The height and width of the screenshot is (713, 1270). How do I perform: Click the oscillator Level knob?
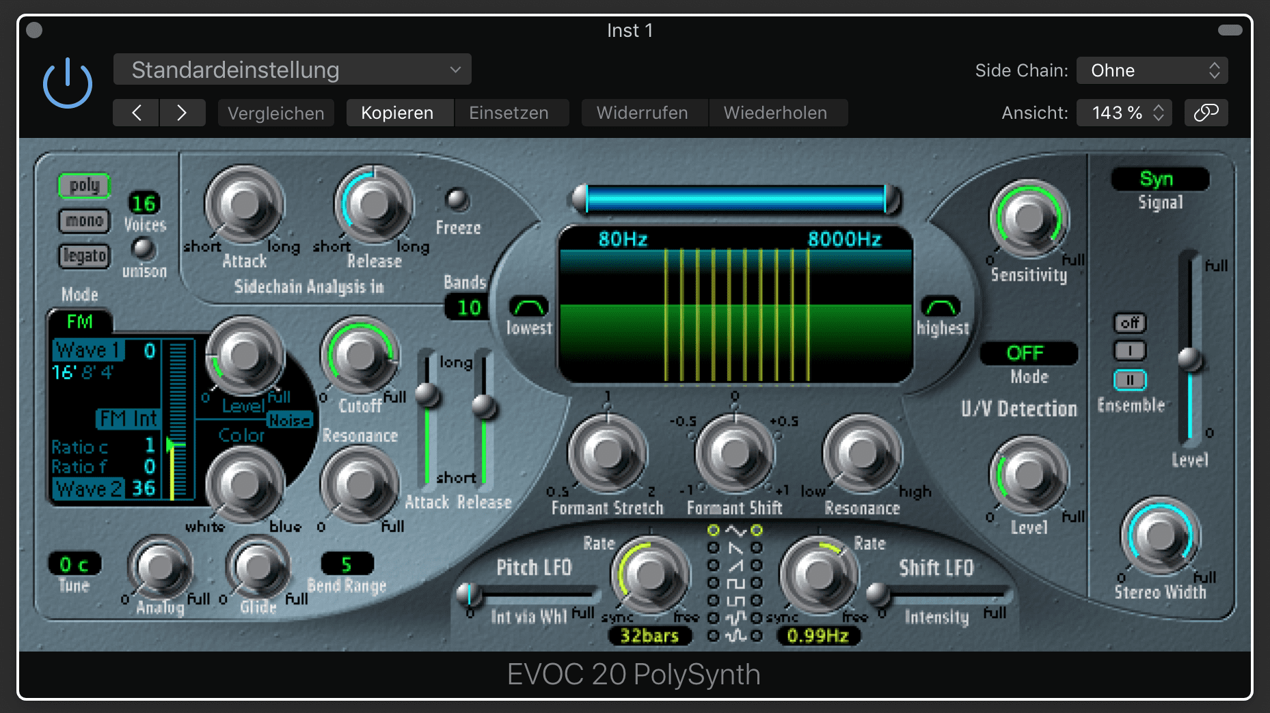pyautogui.click(x=244, y=356)
